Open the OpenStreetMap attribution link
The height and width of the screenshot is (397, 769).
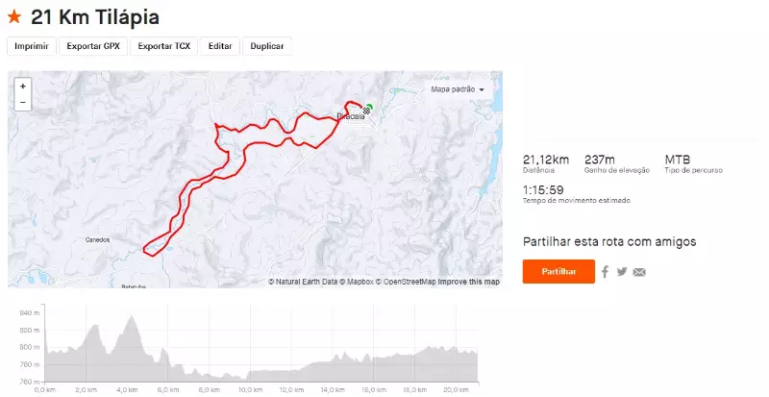point(410,282)
